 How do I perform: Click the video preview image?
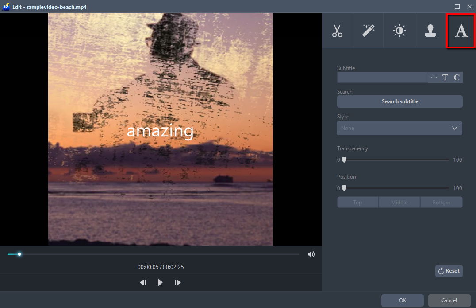[x=160, y=129]
